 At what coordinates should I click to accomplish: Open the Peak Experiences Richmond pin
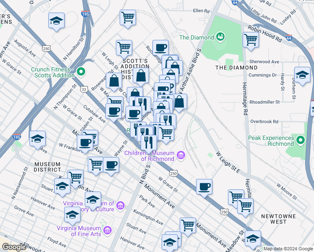pos(301,140)
